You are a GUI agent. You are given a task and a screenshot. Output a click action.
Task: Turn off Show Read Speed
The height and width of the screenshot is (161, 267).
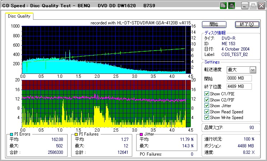click(x=207, y=112)
